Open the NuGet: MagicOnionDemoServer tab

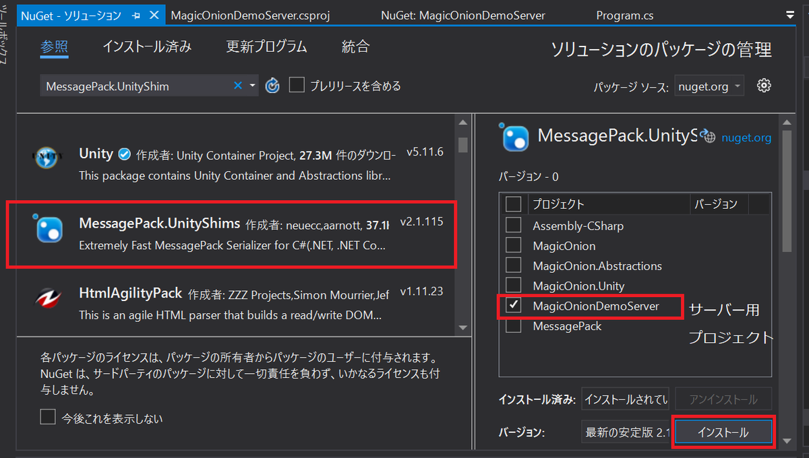(462, 15)
